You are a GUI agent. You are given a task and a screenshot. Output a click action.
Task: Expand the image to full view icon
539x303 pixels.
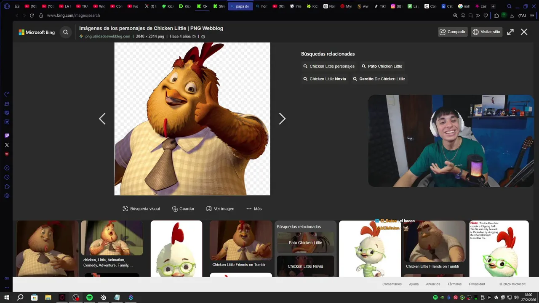pyautogui.click(x=510, y=32)
